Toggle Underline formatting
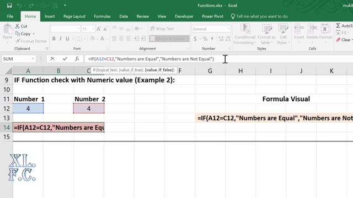Screen dimensions: 353x198 pos(67,38)
